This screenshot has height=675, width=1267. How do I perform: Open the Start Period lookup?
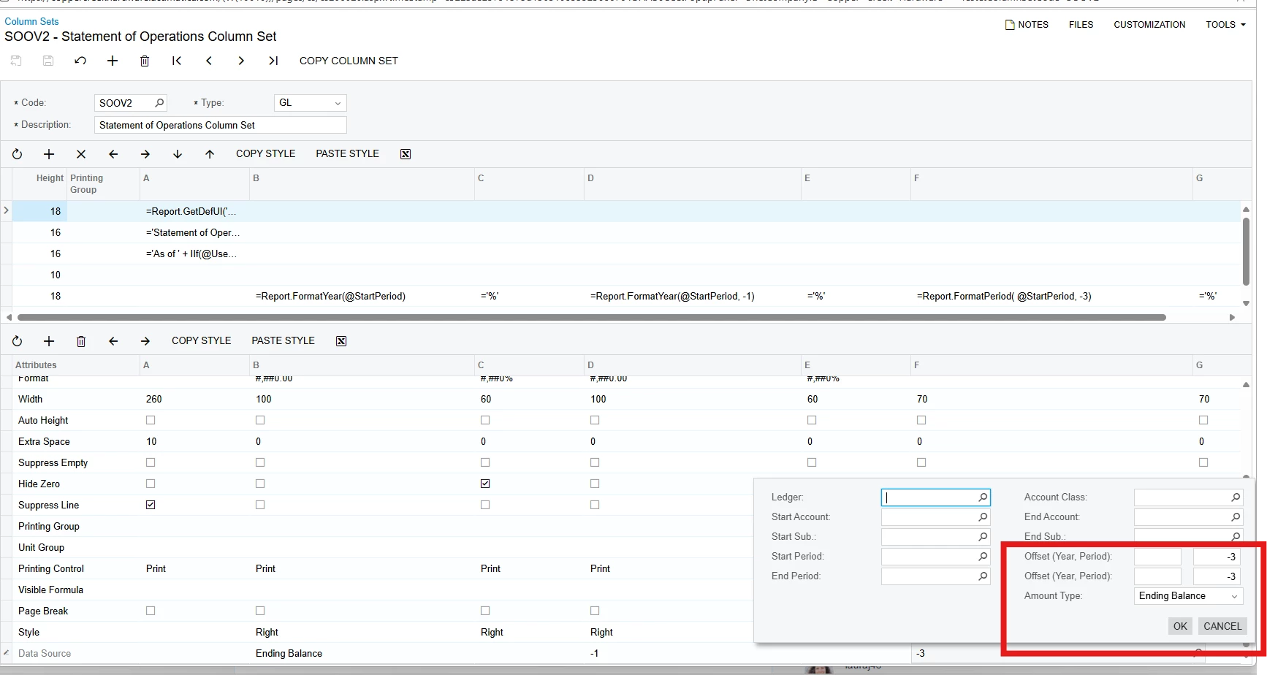[983, 557]
